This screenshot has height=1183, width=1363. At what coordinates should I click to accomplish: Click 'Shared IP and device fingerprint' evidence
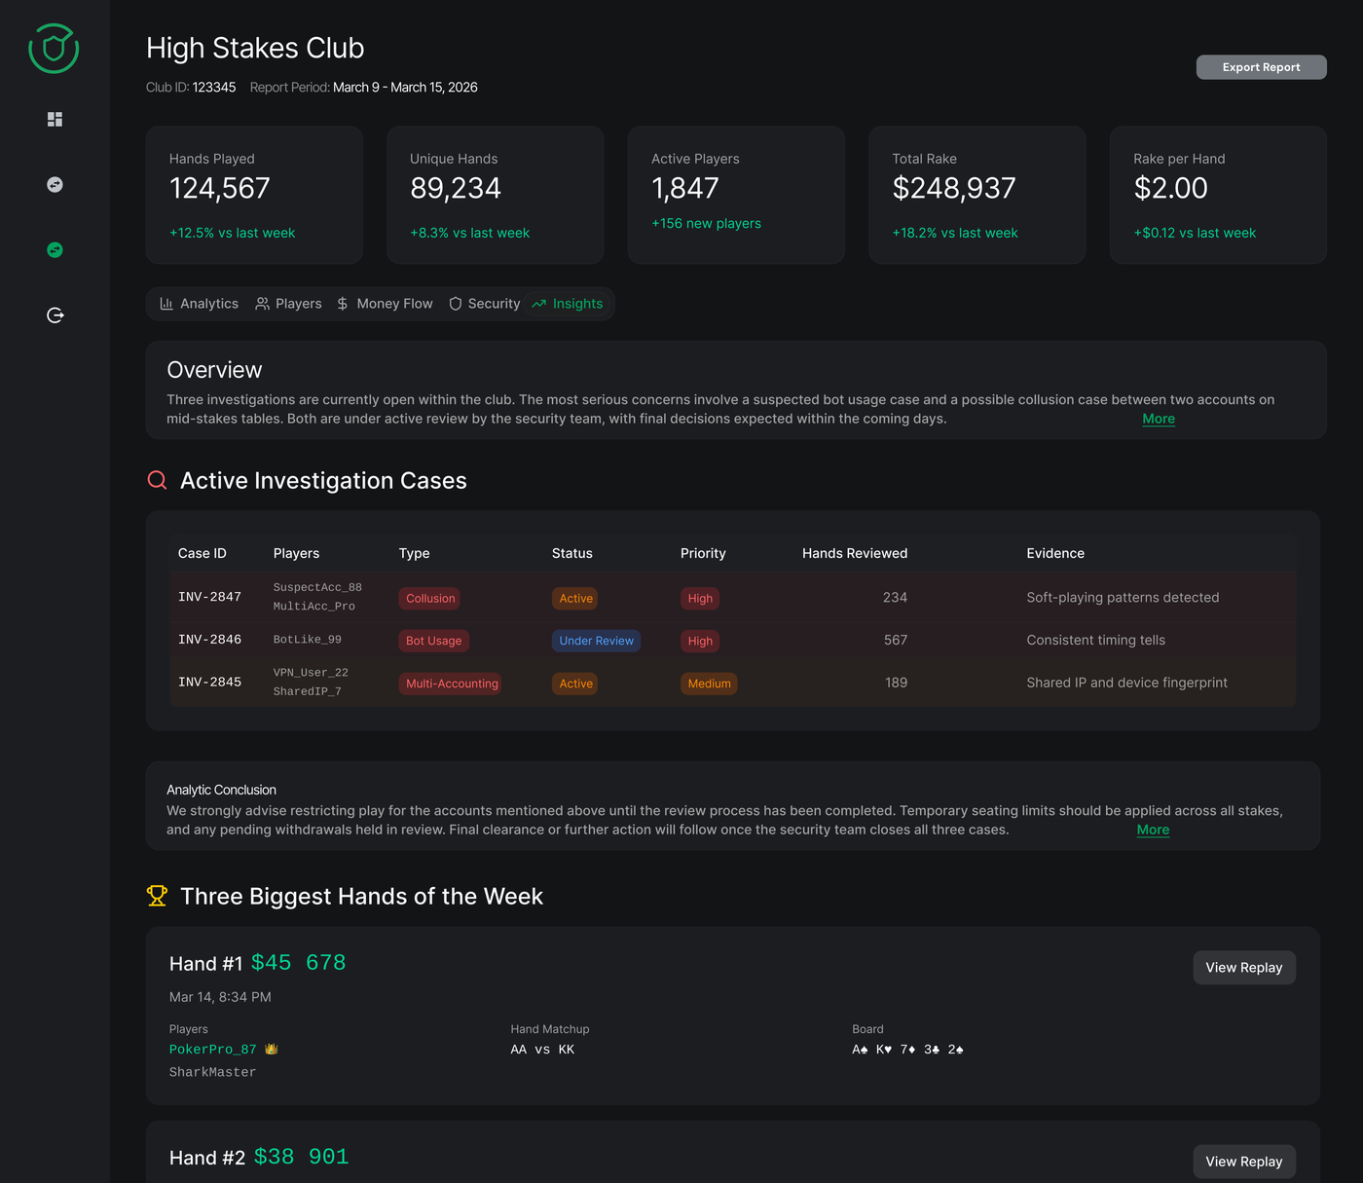[1127, 683]
